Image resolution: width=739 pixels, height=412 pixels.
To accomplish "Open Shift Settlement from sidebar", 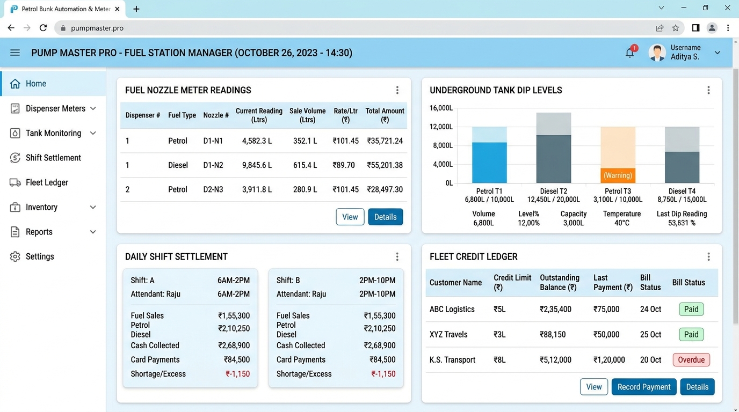I will [x=53, y=158].
